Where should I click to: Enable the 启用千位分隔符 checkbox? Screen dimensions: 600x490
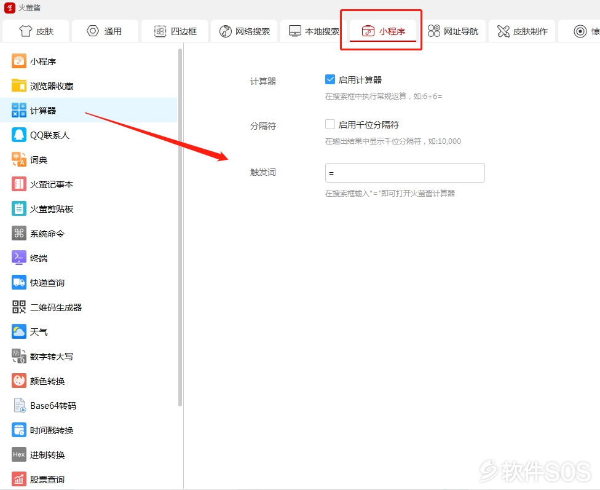330,124
